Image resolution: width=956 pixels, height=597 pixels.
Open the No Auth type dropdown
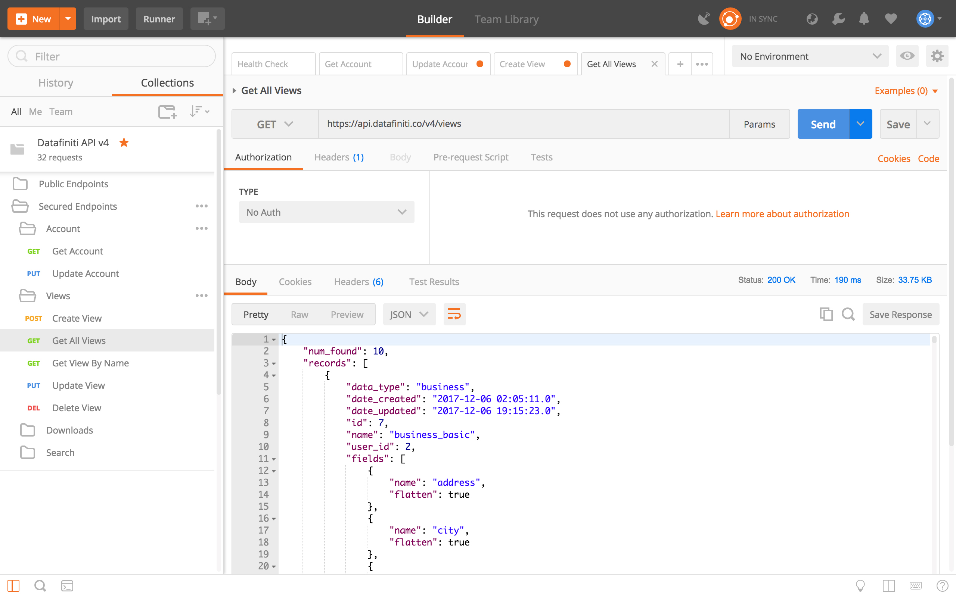click(x=326, y=212)
